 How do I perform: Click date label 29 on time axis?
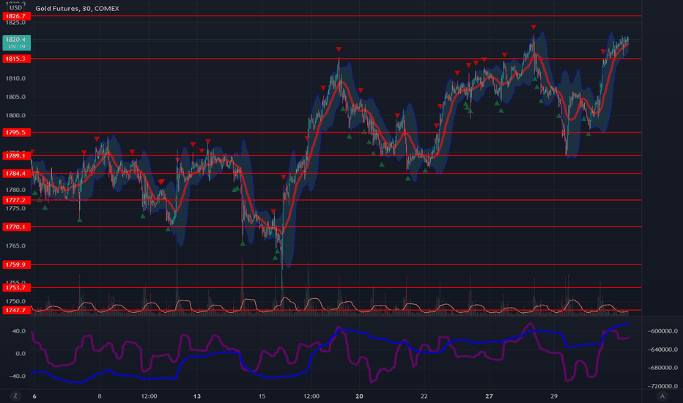[x=554, y=396]
